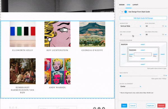
Task: Open the Twitter icon in the footer
Action: pos(103,108)
